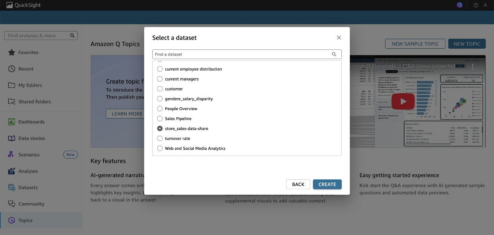
Task: Click the New badge beside Scenarios
Action: 71,155
